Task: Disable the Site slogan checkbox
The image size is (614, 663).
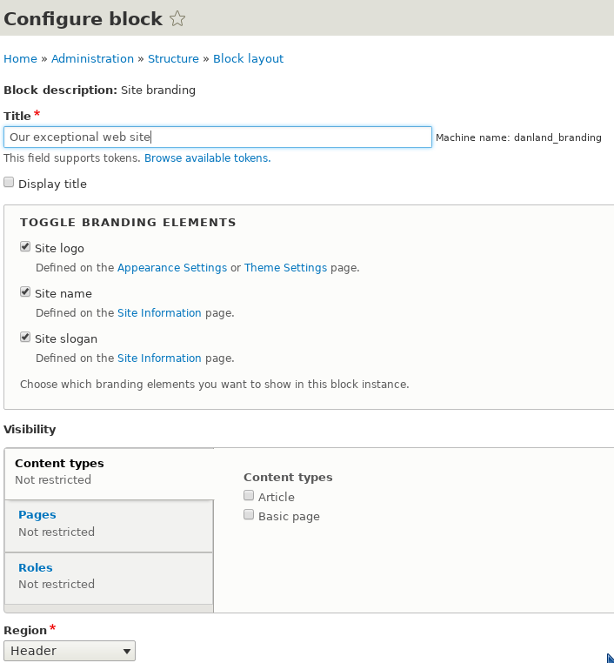Action: pyautogui.click(x=25, y=337)
